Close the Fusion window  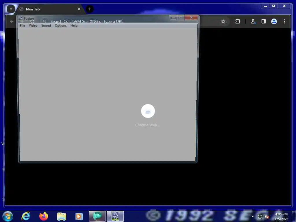191,17
